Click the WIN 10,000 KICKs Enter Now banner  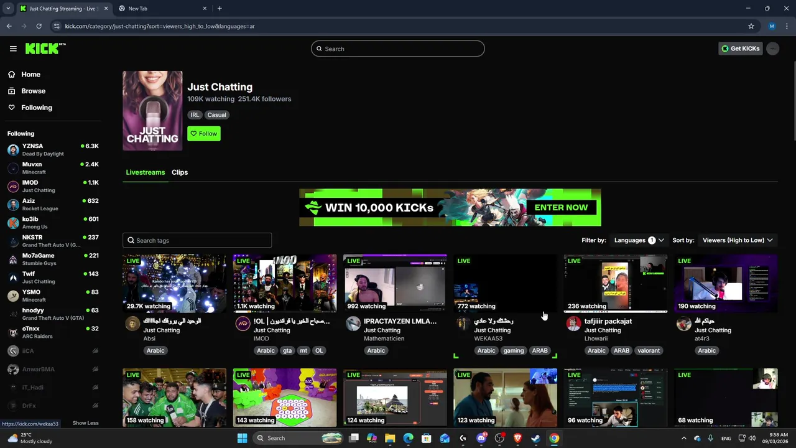click(450, 207)
